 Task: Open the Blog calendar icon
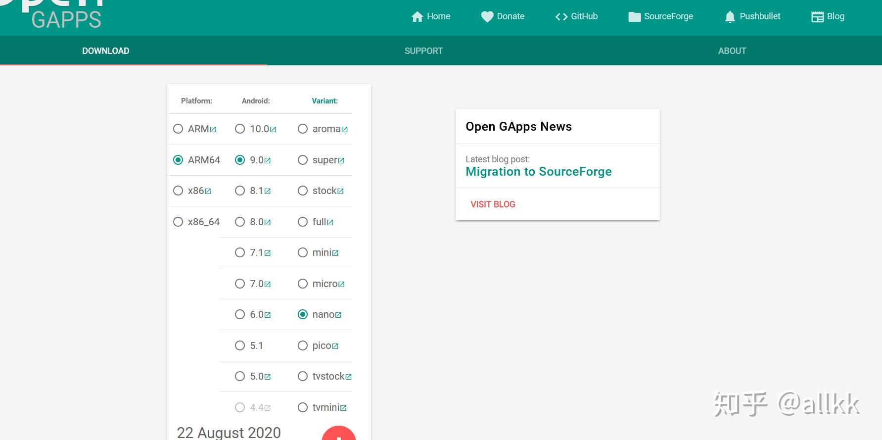coord(817,17)
